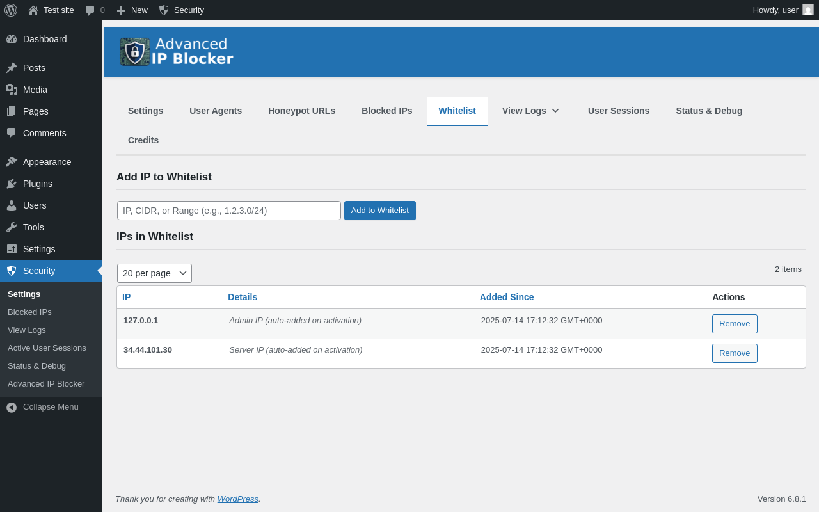Click the Collapse Menu arrow icon

pos(12,407)
